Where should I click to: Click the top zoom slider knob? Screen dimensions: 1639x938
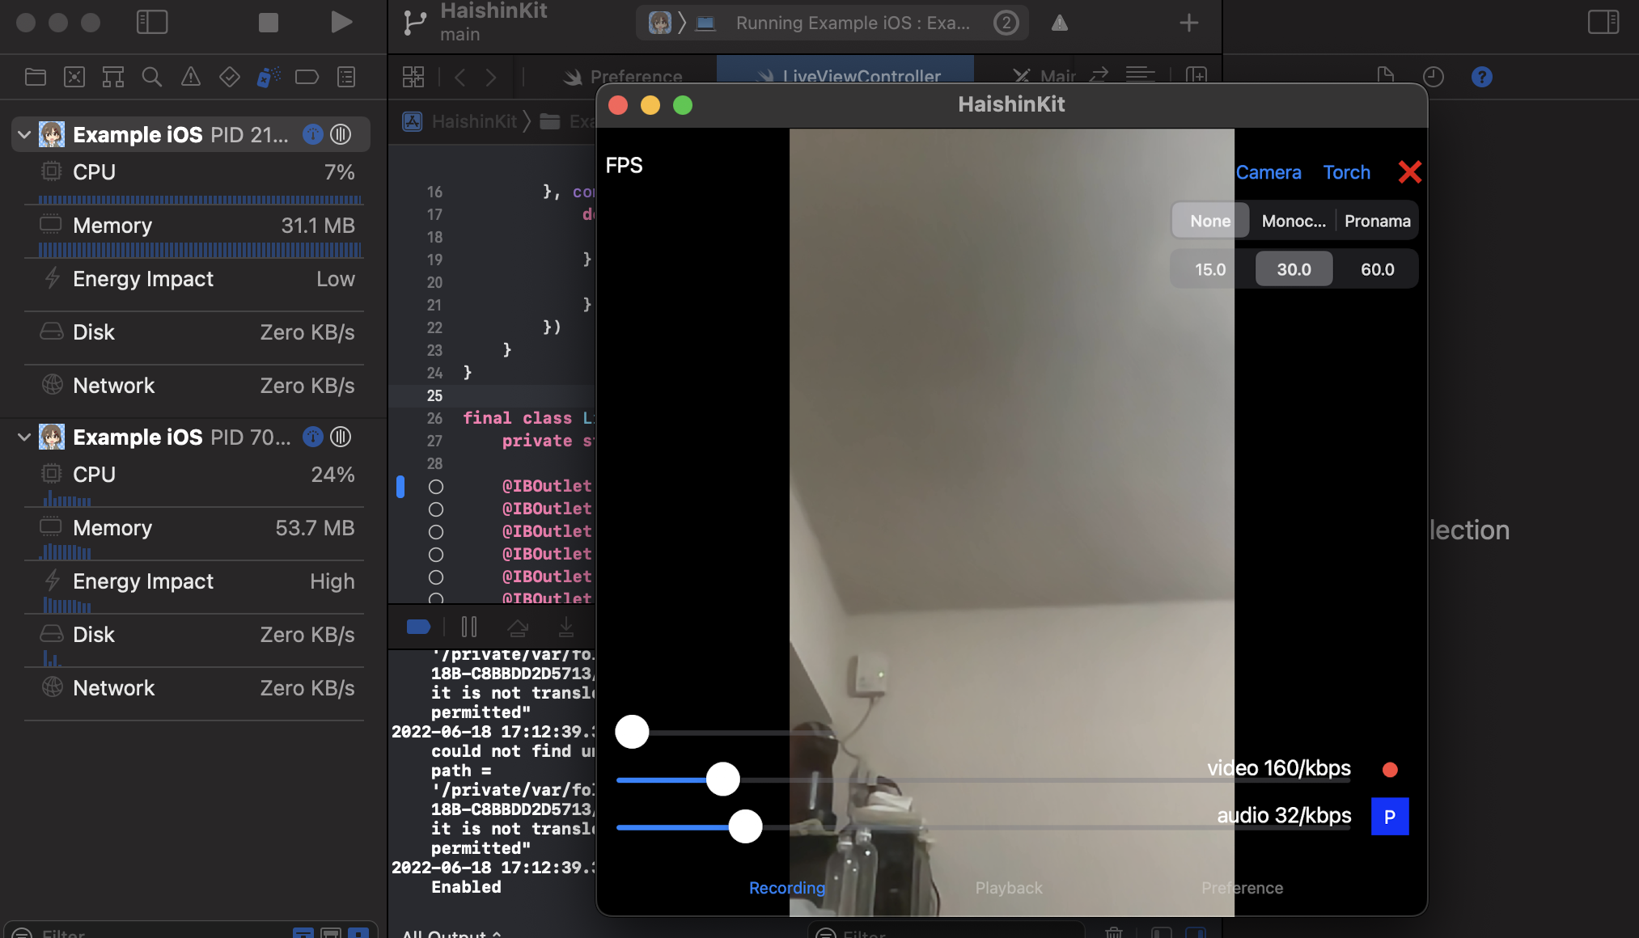(632, 732)
